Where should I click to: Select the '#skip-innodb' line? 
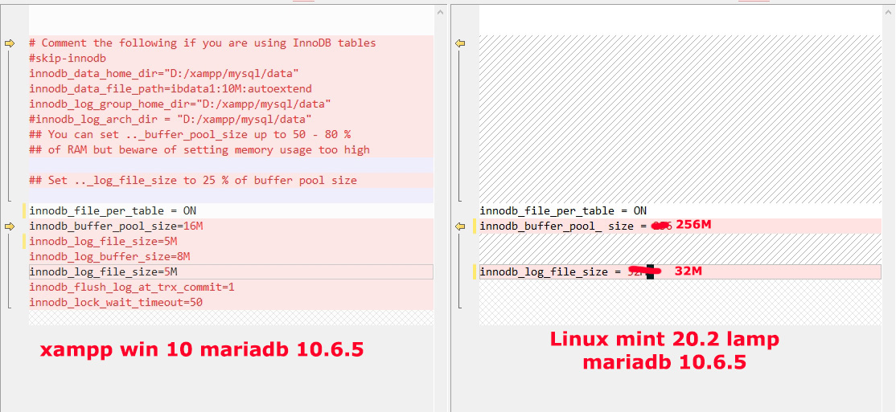pyautogui.click(x=231, y=58)
